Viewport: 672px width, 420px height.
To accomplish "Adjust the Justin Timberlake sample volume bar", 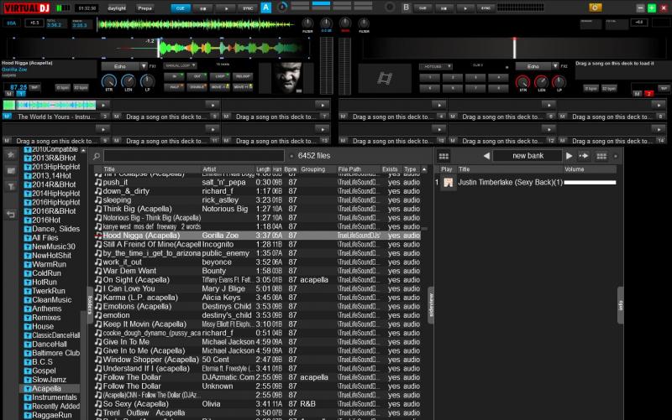I will 591,183.
